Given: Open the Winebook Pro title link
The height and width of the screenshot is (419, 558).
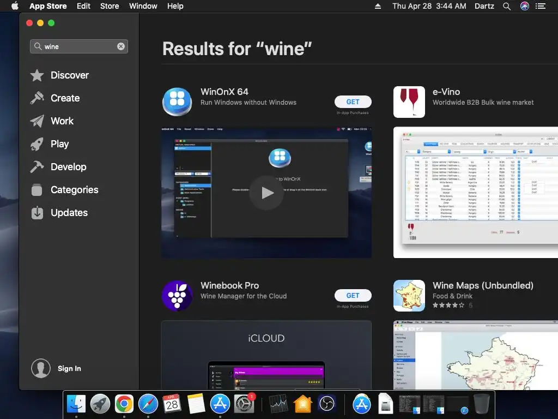Looking at the screenshot, I should point(230,285).
